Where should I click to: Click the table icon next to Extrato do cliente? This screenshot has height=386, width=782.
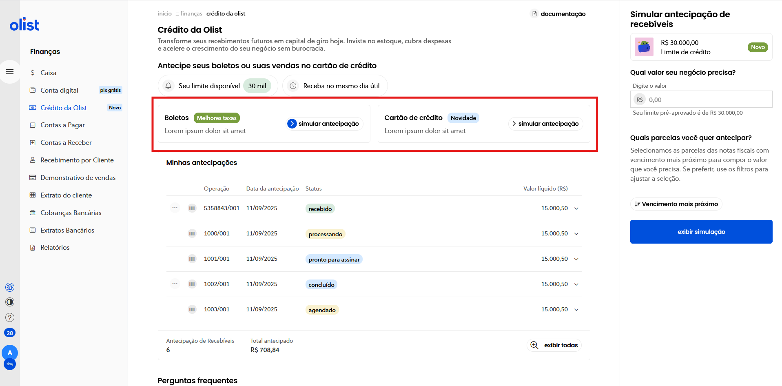33,195
